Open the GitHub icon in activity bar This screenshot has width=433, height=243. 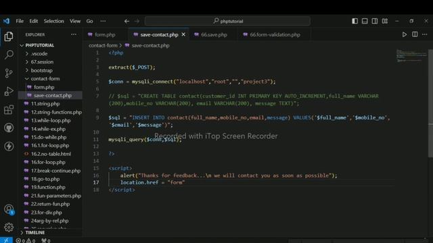pos(9,128)
